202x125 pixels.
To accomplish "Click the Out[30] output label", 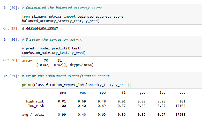I will 11,60.
